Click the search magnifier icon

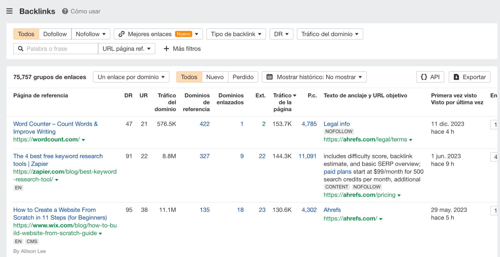click(20, 49)
